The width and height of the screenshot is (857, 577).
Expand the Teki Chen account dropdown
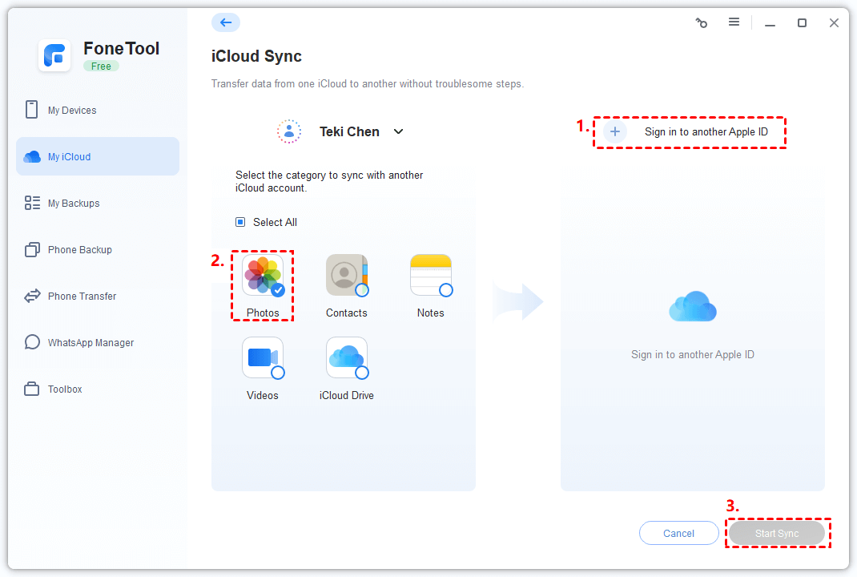[398, 131]
